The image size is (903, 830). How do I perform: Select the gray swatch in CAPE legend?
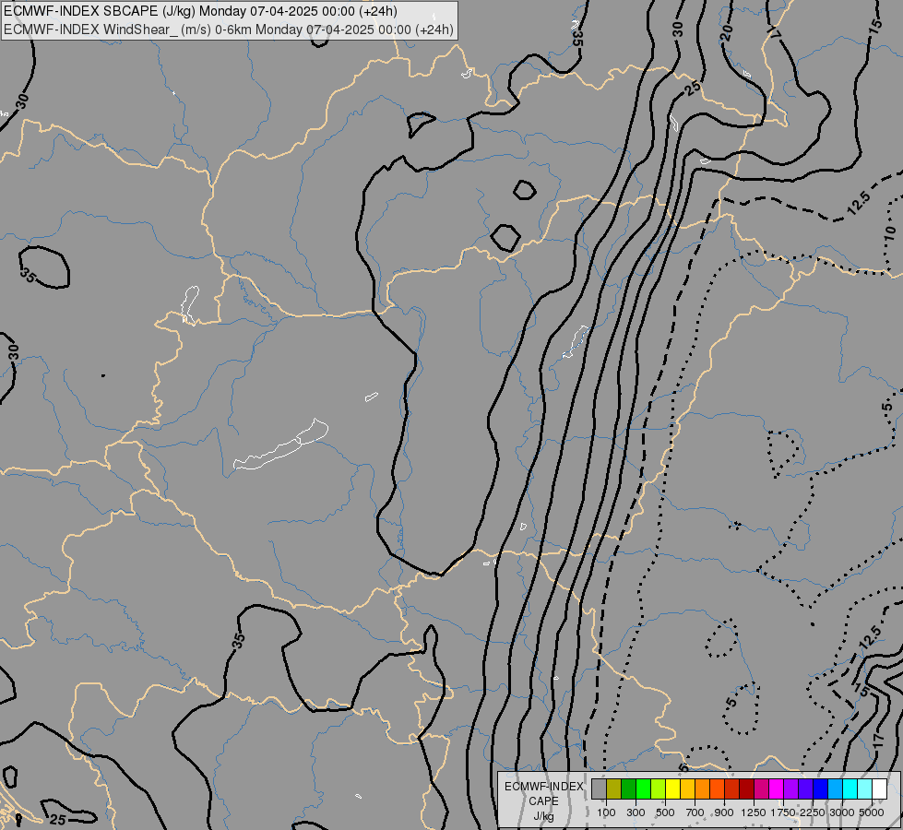pyautogui.click(x=599, y=788)
